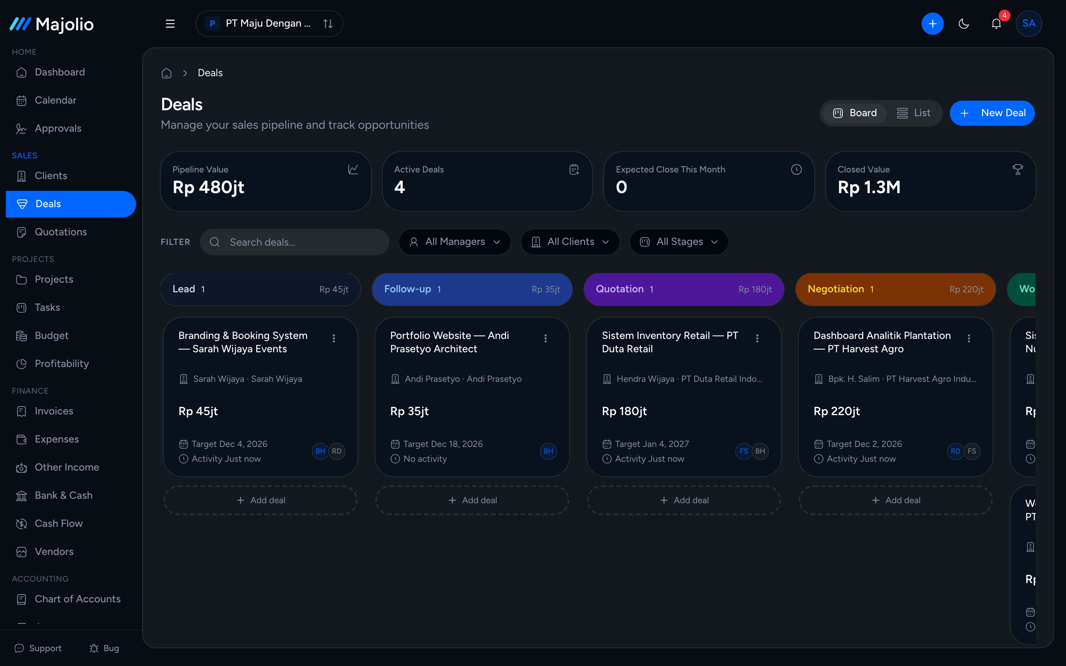1066x666 pixels.
Task: Go to Calendar in the sidebar
Action: point(71,100)
